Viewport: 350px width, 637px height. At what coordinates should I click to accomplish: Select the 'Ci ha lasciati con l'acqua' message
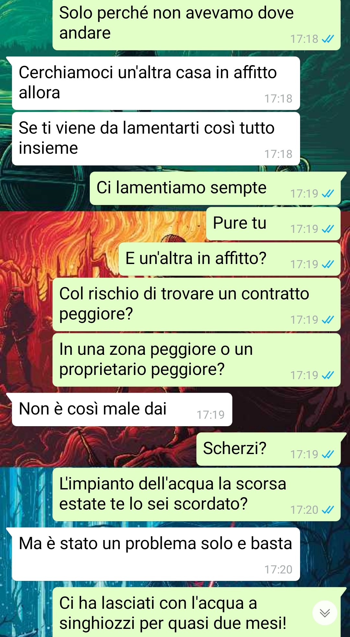click(x=196, y=612)
